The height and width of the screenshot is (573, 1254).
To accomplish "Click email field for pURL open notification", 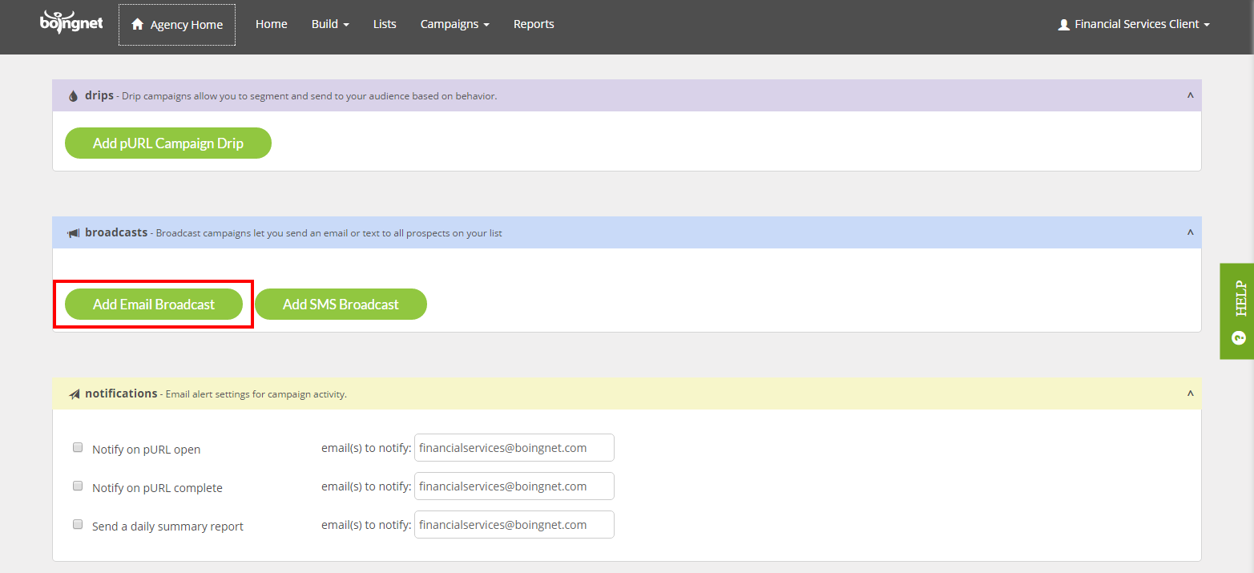I will (514, 448).
